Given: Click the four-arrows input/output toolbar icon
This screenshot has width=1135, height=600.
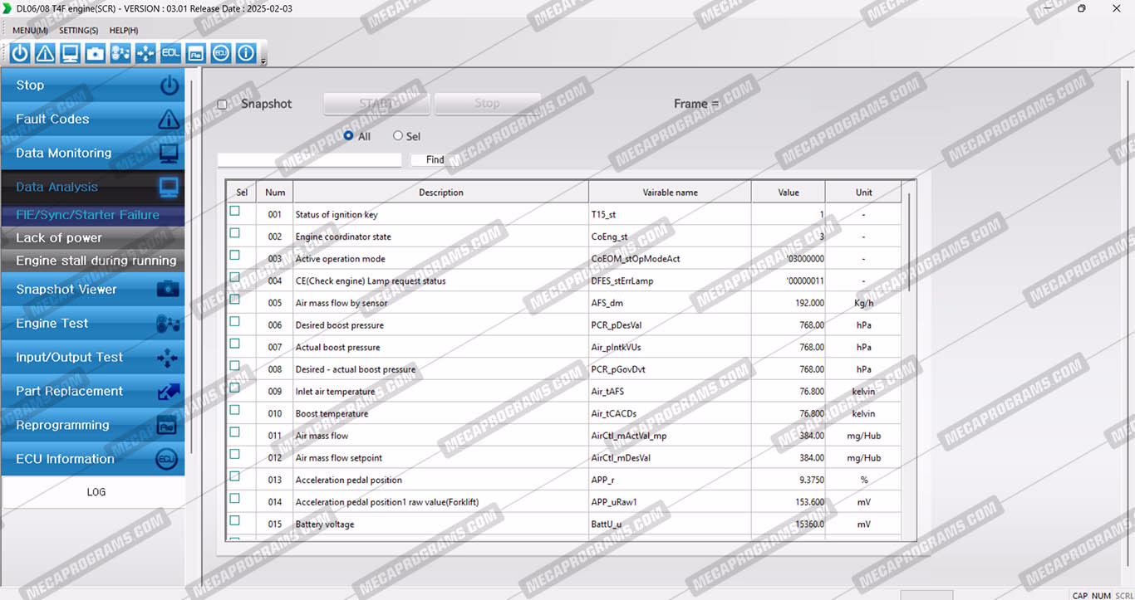Looking at the screenshot, I should 145,54.
